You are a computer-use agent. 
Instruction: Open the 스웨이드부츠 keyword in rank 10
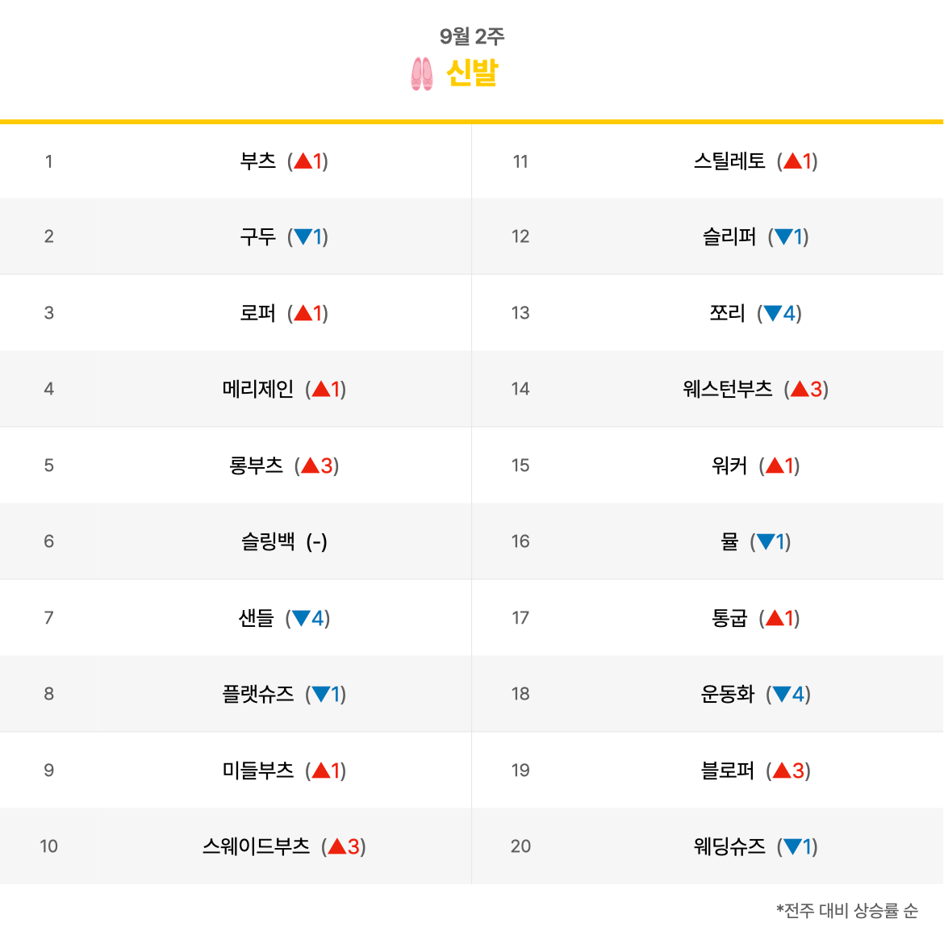tap(256, 846)
